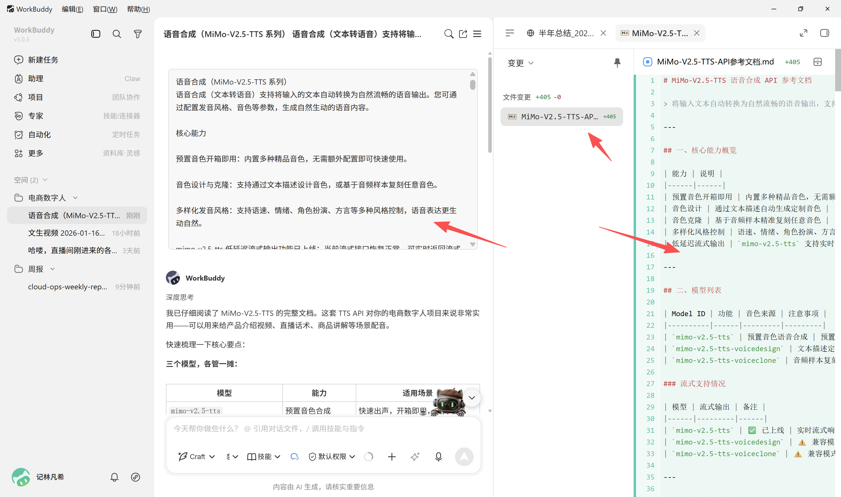Screen dimensions: 841x497
Task: Open the Craft mode dropdown
Action: [x=197, y=456]
